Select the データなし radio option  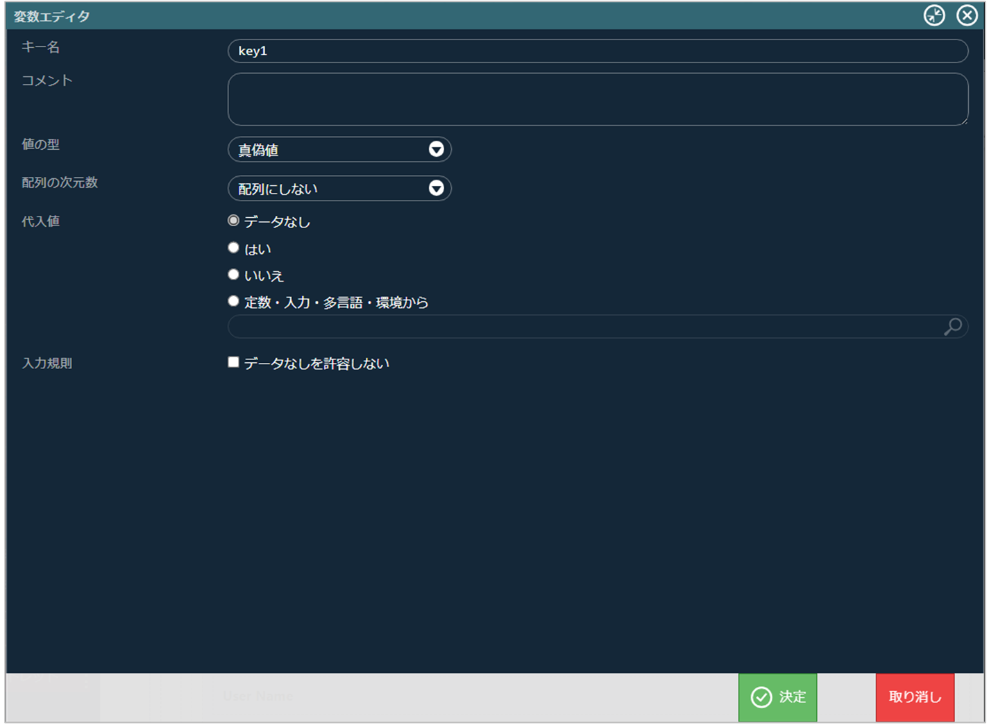click(234, 221)
